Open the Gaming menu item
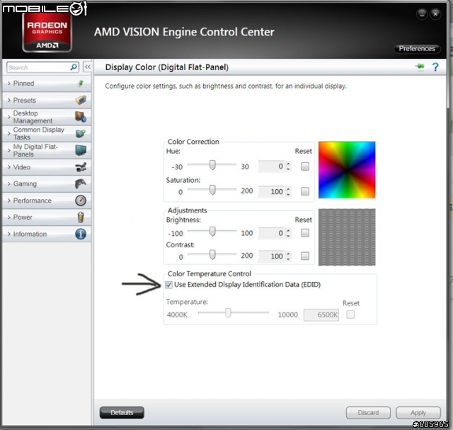This screenshot has width=453, height=430. [x=47, y=183]
